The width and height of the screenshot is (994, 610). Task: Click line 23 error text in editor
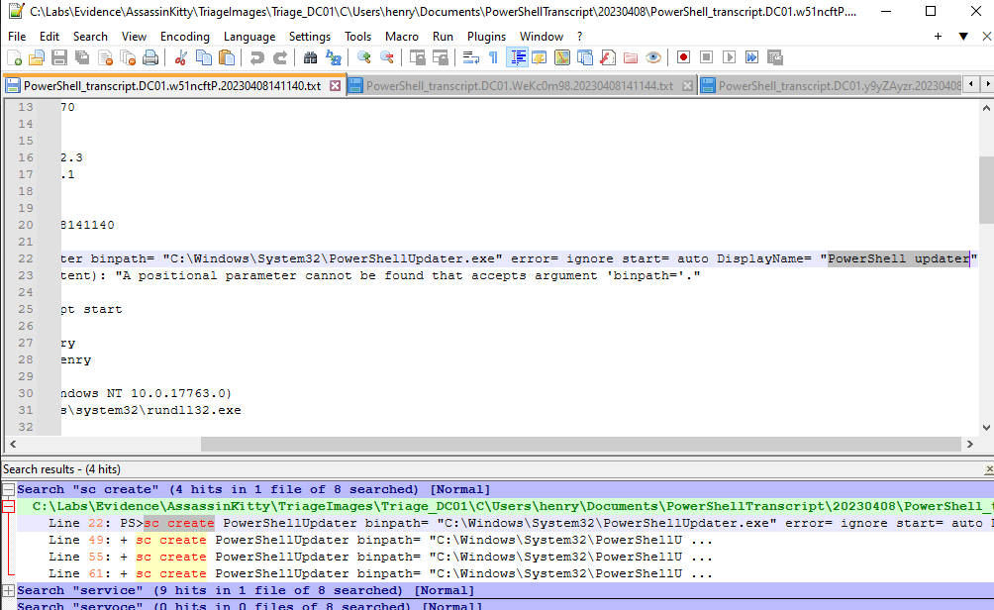click(x=380, y=276)
